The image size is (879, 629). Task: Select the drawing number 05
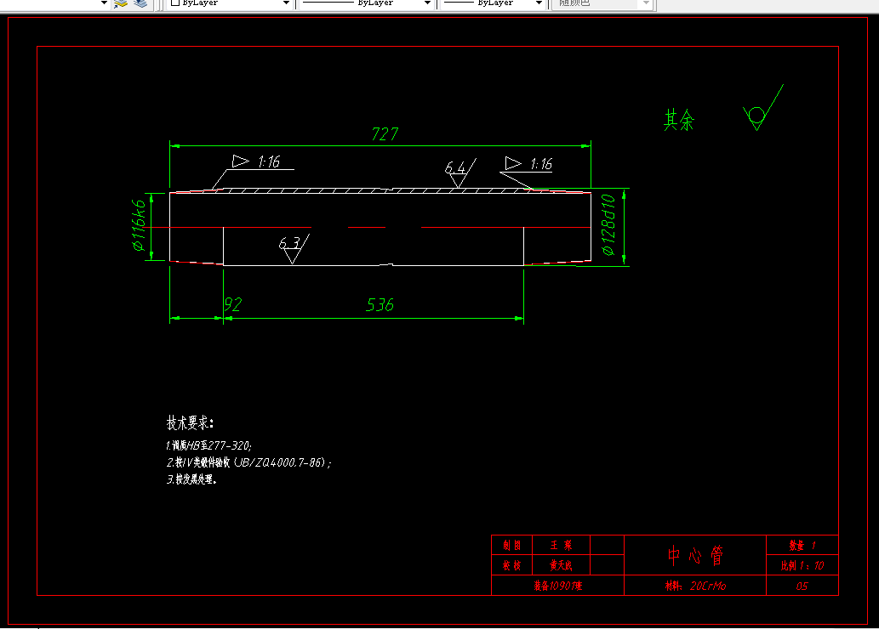(x=802, y=586)
